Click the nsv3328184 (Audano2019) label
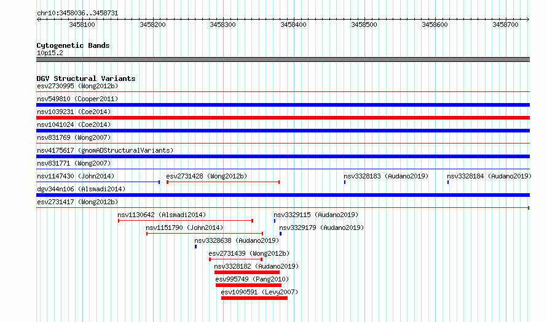This screenshot has height=322, width=547. click(489, 176)
